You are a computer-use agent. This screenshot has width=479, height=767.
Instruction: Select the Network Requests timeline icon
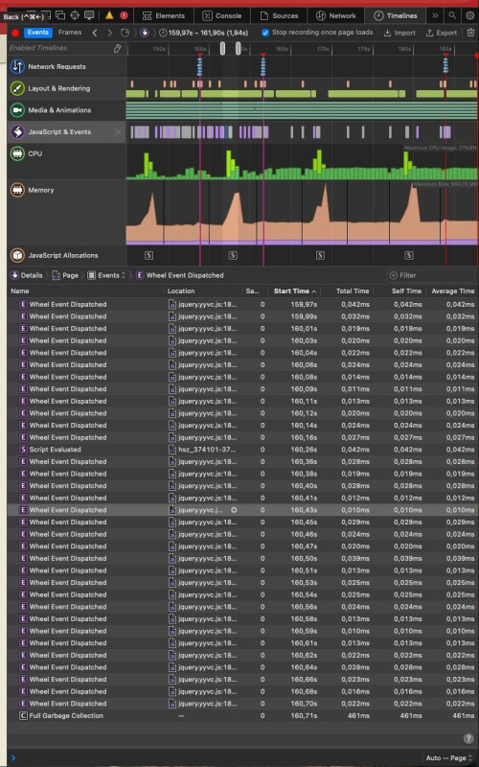pyautogui.click(x=17, y=66)
